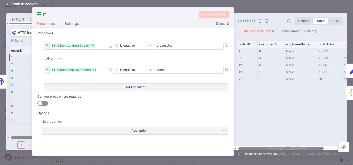353x165 pixels.
Task: Click the employeeName column header
Action: [300, 44]
